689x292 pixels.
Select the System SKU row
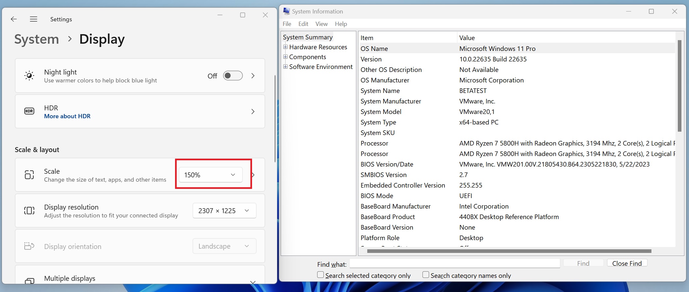coord(517,133)
